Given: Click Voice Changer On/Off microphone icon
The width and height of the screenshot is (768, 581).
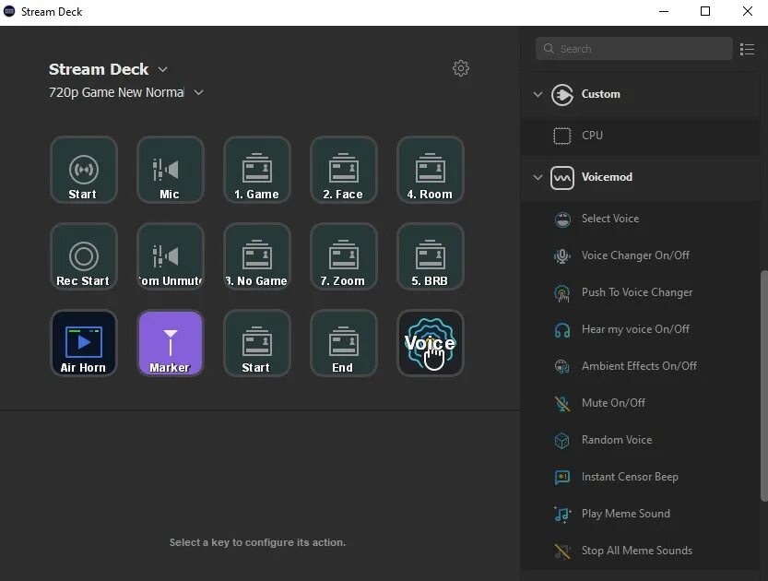Looking at the screenshot, I should (x=562, y=255).
